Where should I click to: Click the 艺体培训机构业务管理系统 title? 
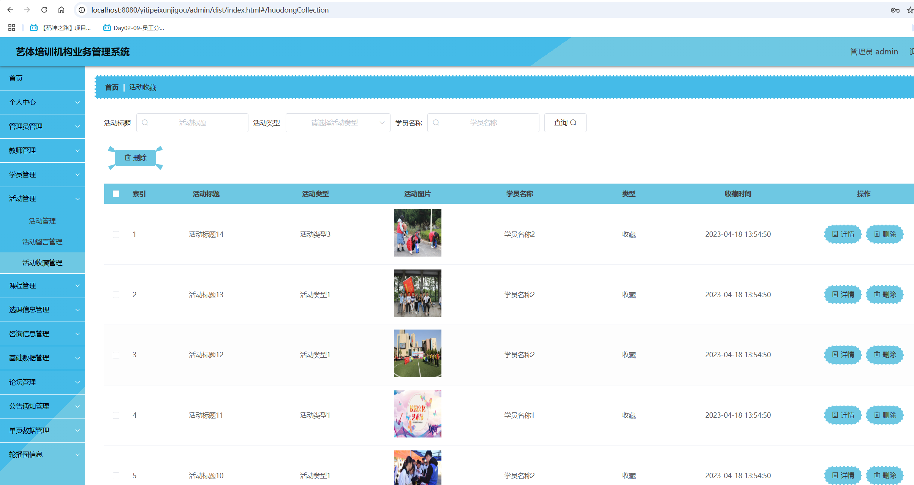click(x=73, y=52)
